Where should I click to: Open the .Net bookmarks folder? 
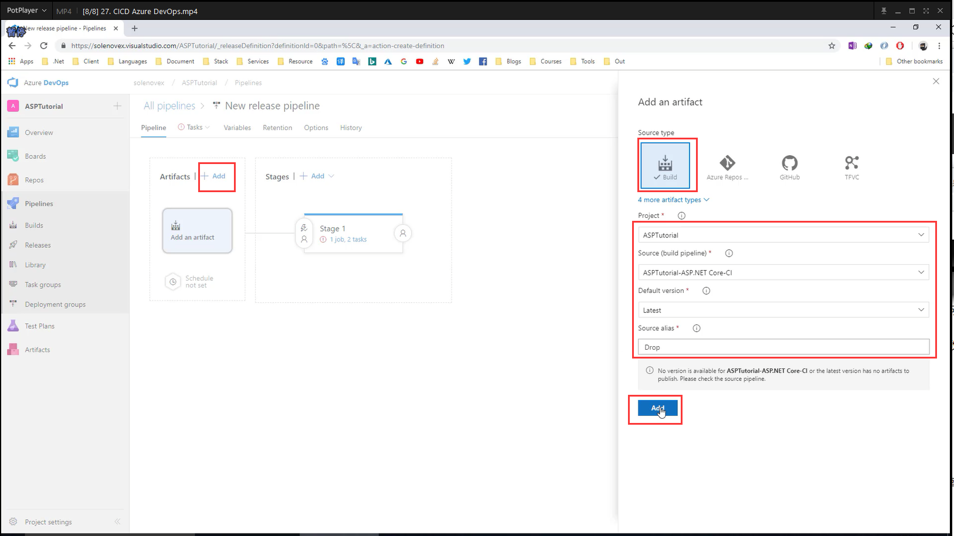click(53, 62)
